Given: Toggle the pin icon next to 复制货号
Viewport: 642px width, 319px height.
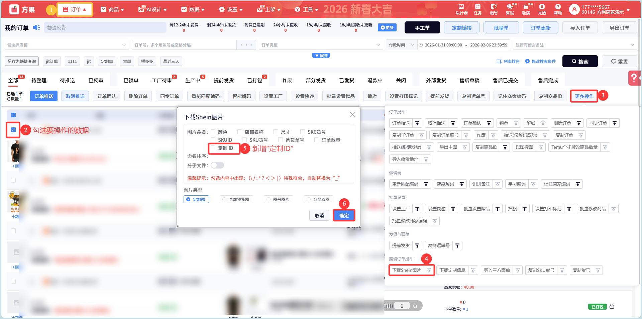Looking at the screenshot, I should [598, 271].
